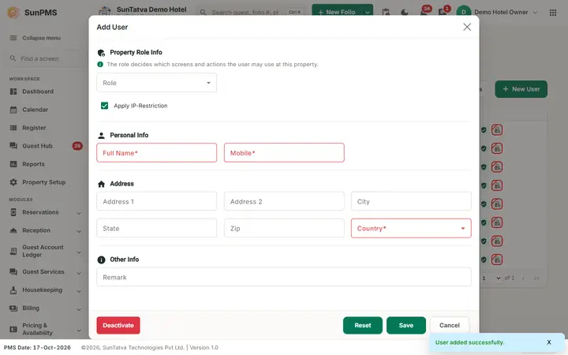Click the Property Setup gear icon
Viewport: 568px width, 355px height.
tap(13, 182)
